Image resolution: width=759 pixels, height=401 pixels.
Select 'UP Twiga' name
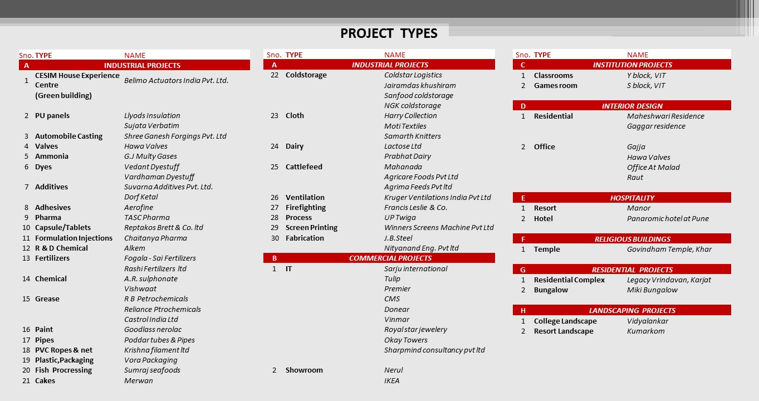[x=400, y=218]
